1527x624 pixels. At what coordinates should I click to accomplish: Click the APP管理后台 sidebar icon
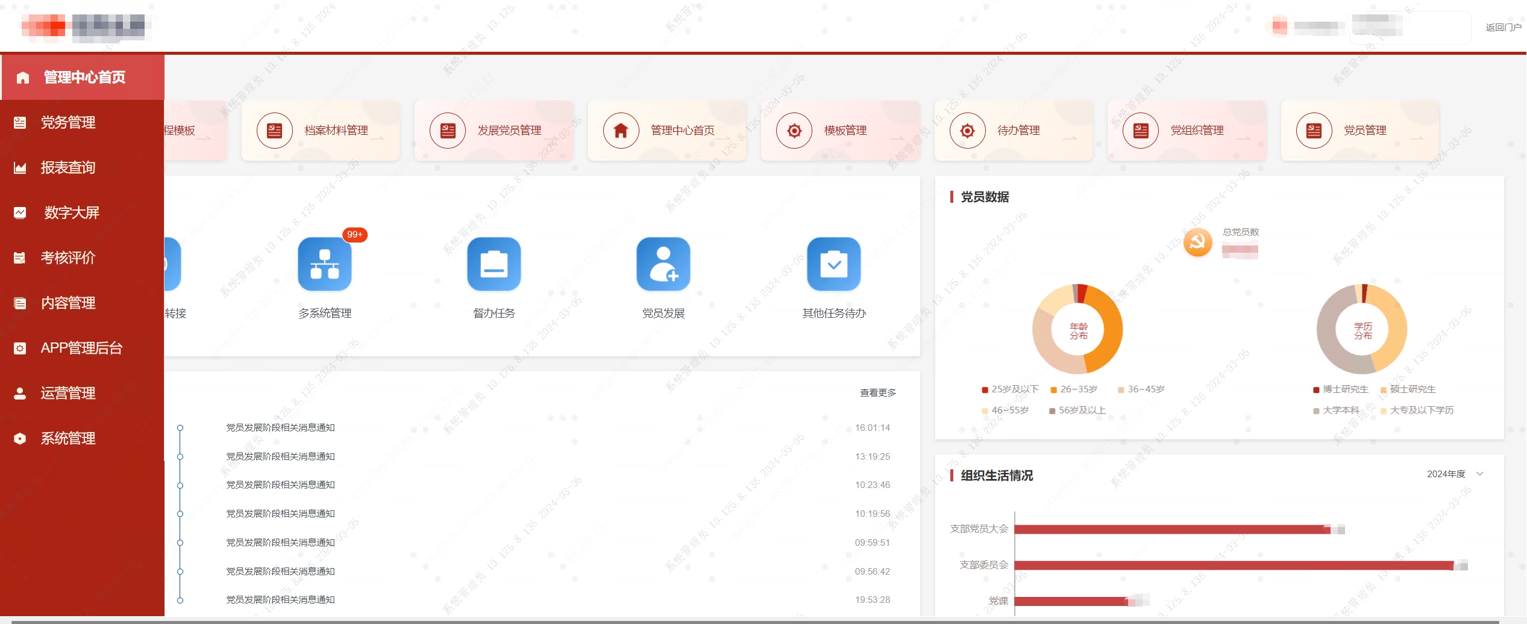pos(20,348)
